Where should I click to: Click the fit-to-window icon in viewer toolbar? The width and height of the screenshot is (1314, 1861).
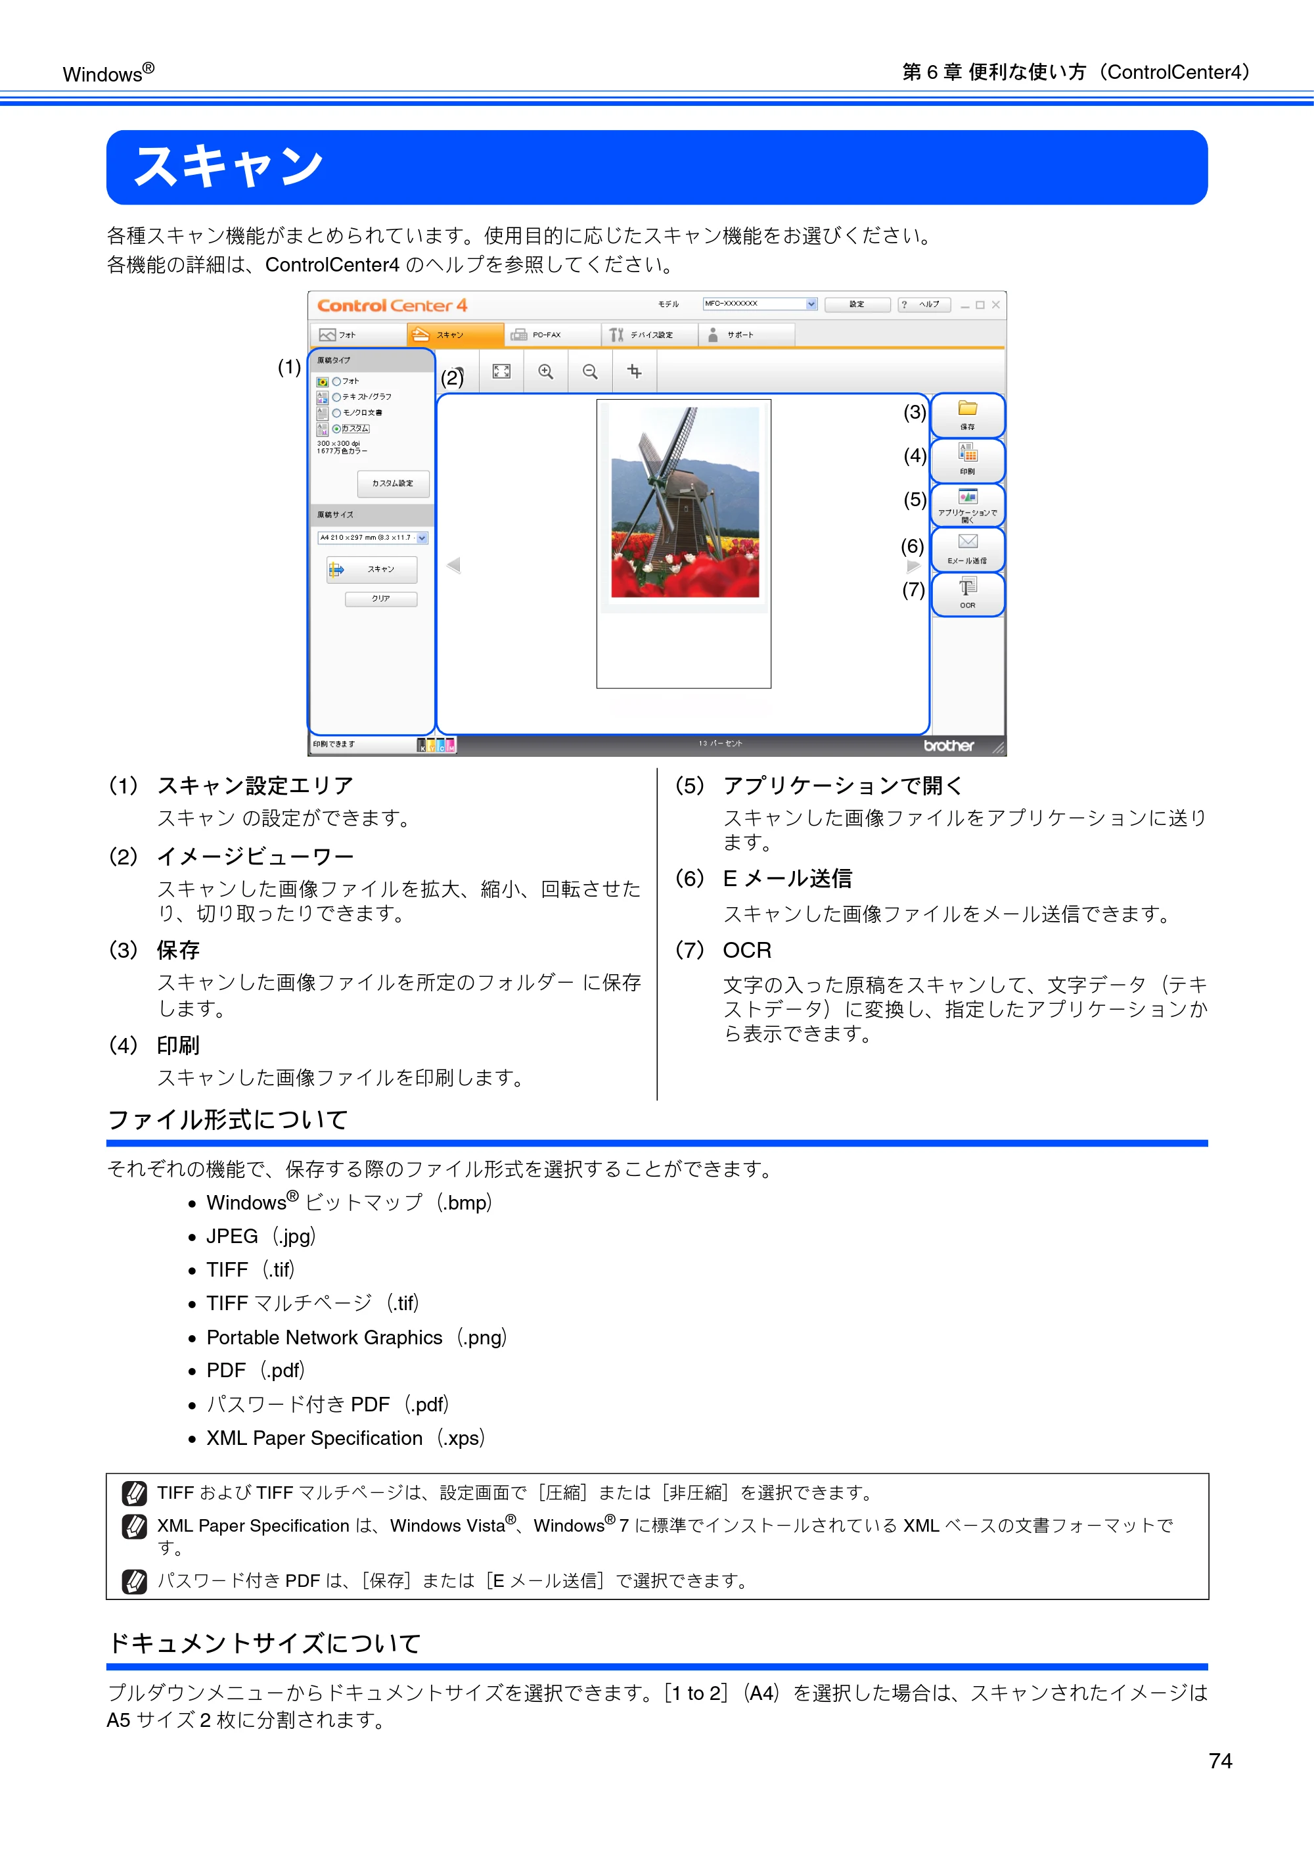tap(501, 371)
